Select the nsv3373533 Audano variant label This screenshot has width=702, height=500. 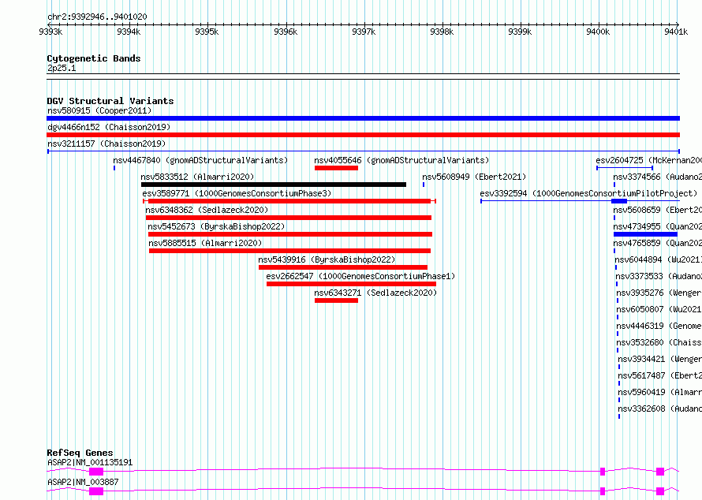pyautogui.click(x=659, y=276)
